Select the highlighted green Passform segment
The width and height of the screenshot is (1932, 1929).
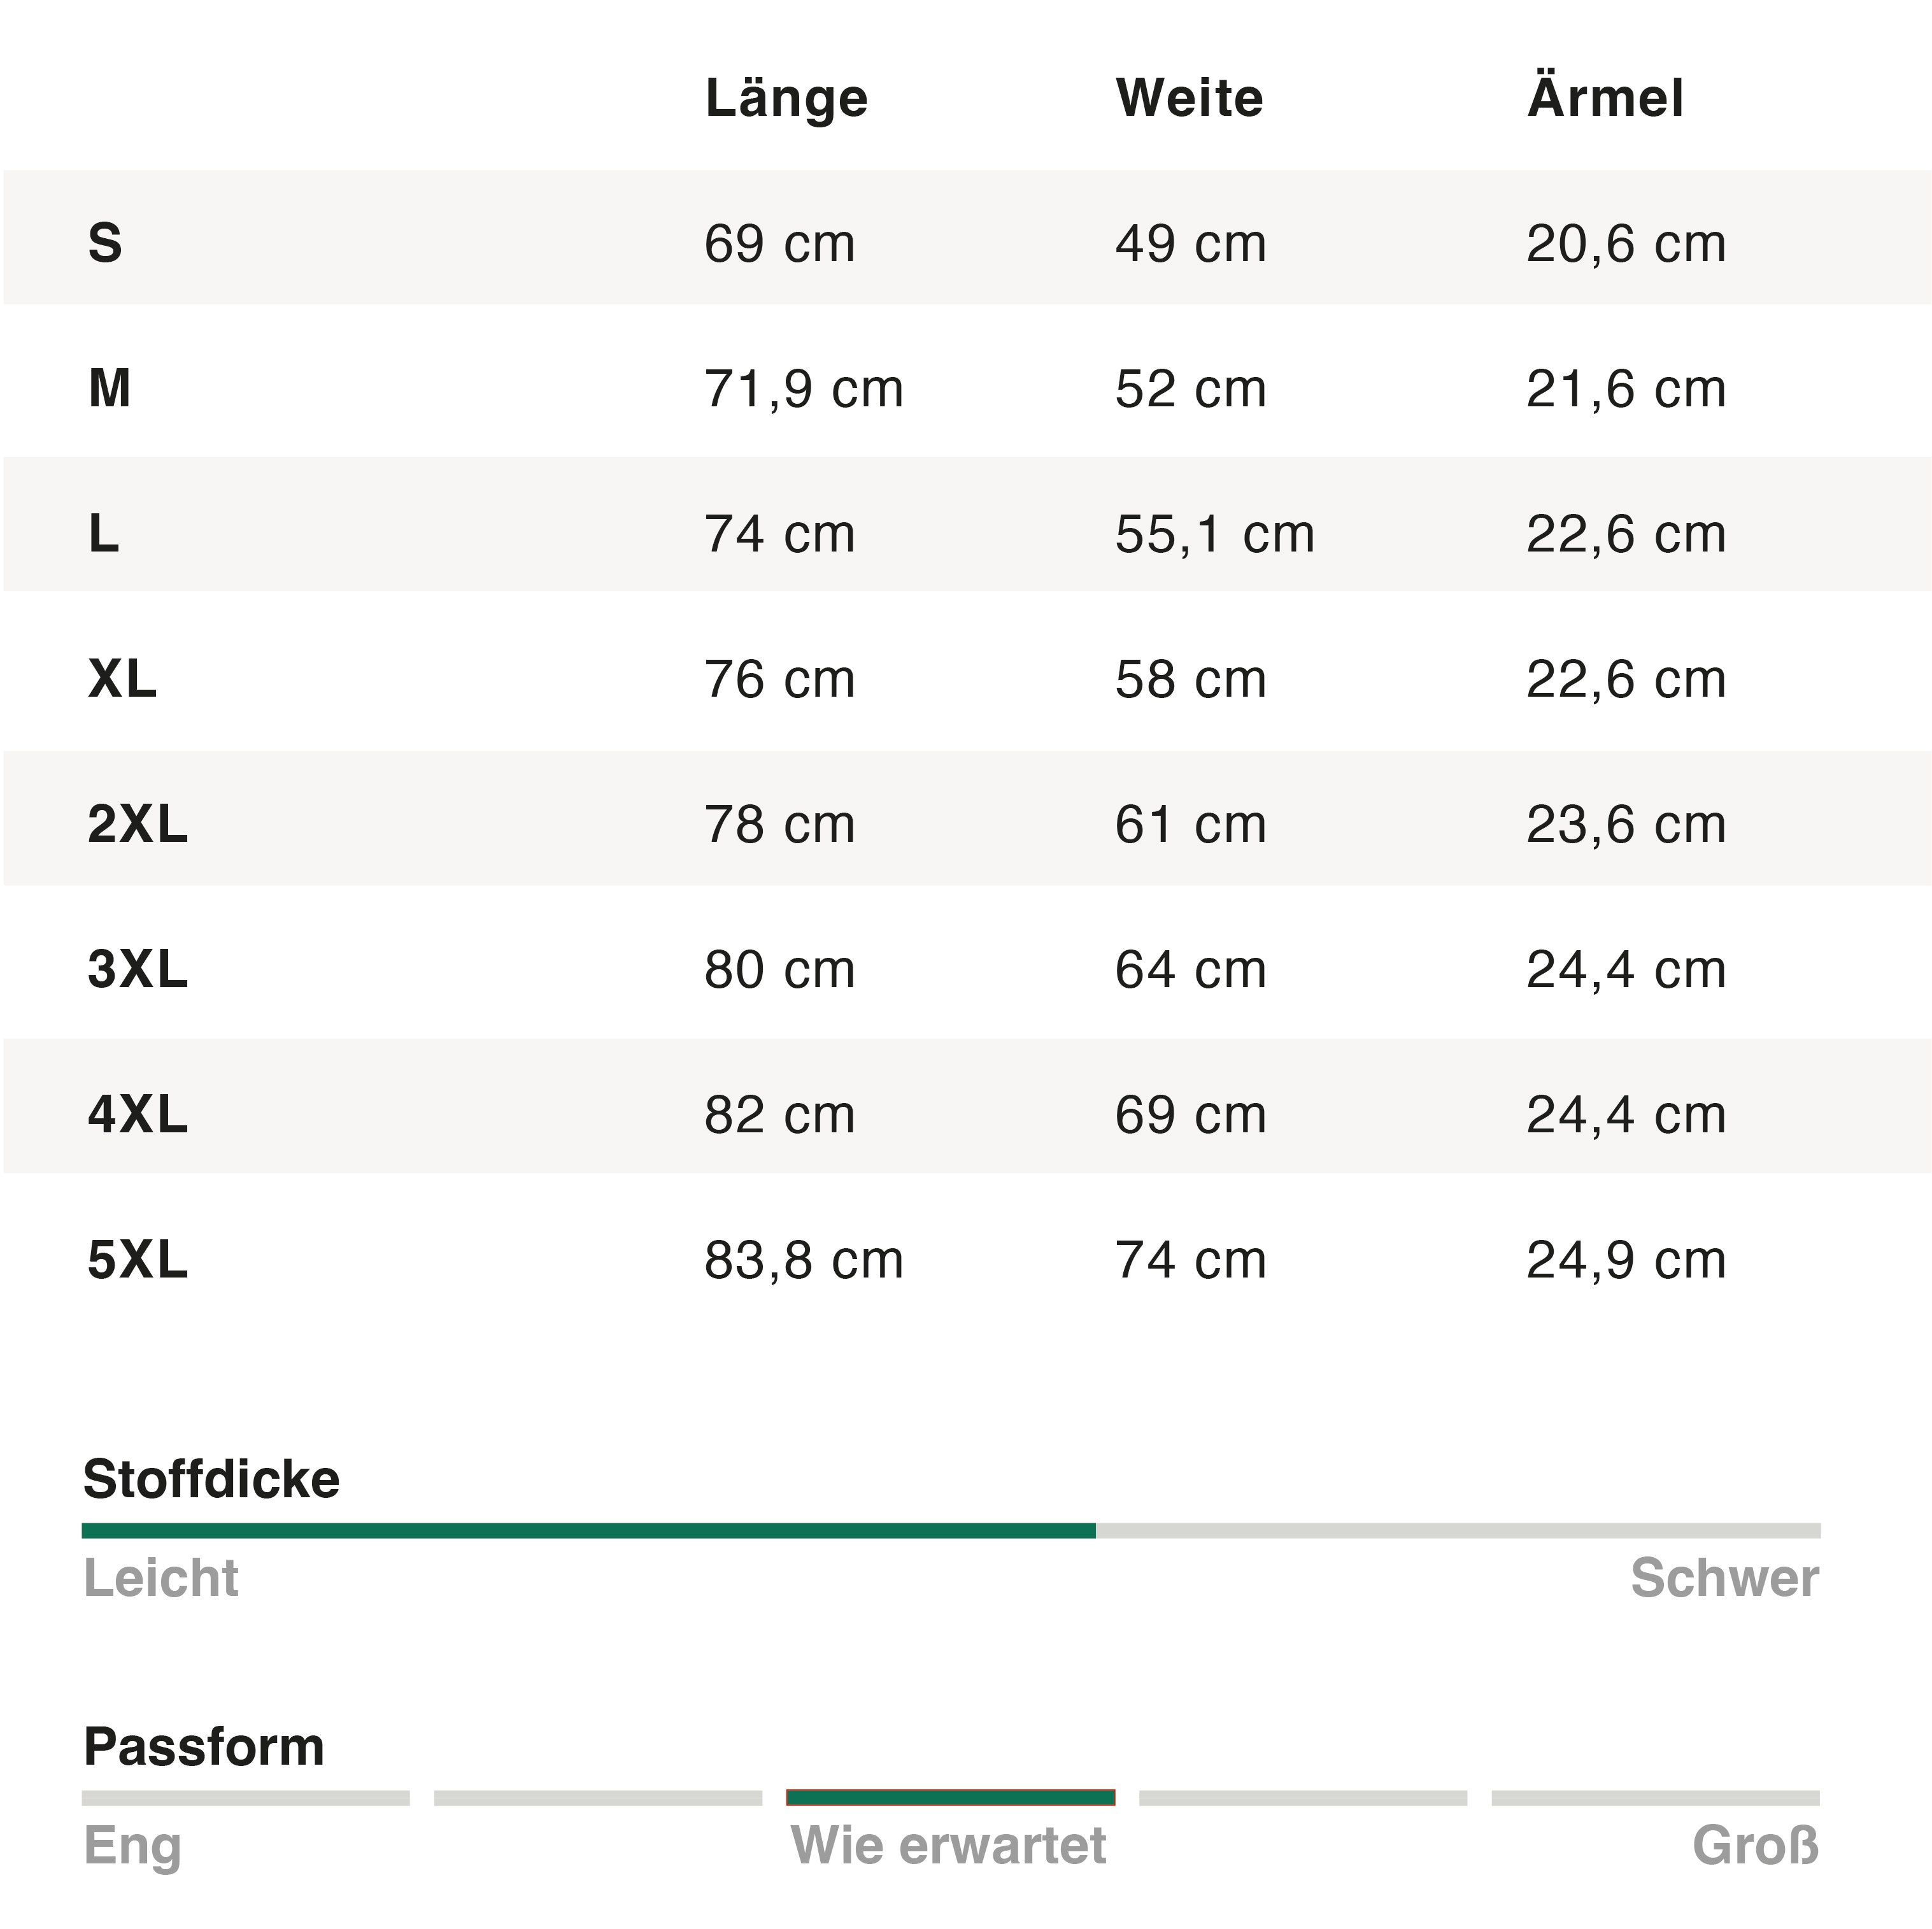pyautogui.click(x=950, y=1797)
